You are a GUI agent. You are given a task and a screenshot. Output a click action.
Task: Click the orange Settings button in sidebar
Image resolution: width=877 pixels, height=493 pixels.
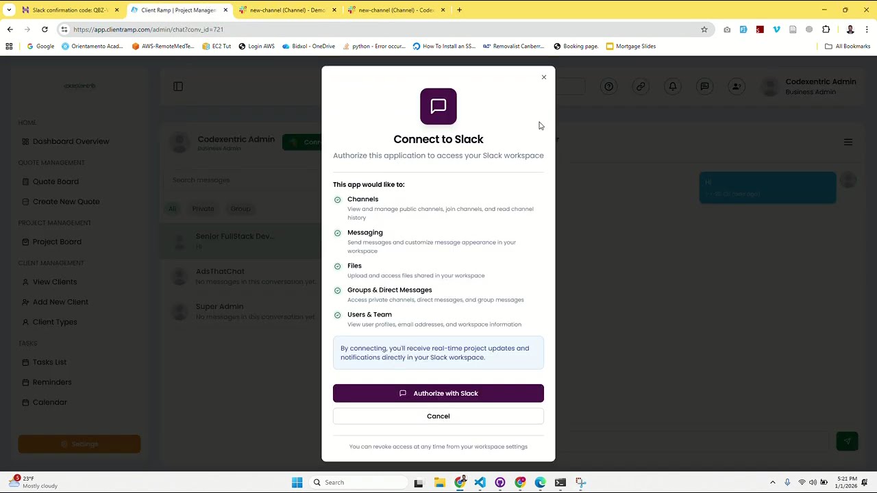79,444
